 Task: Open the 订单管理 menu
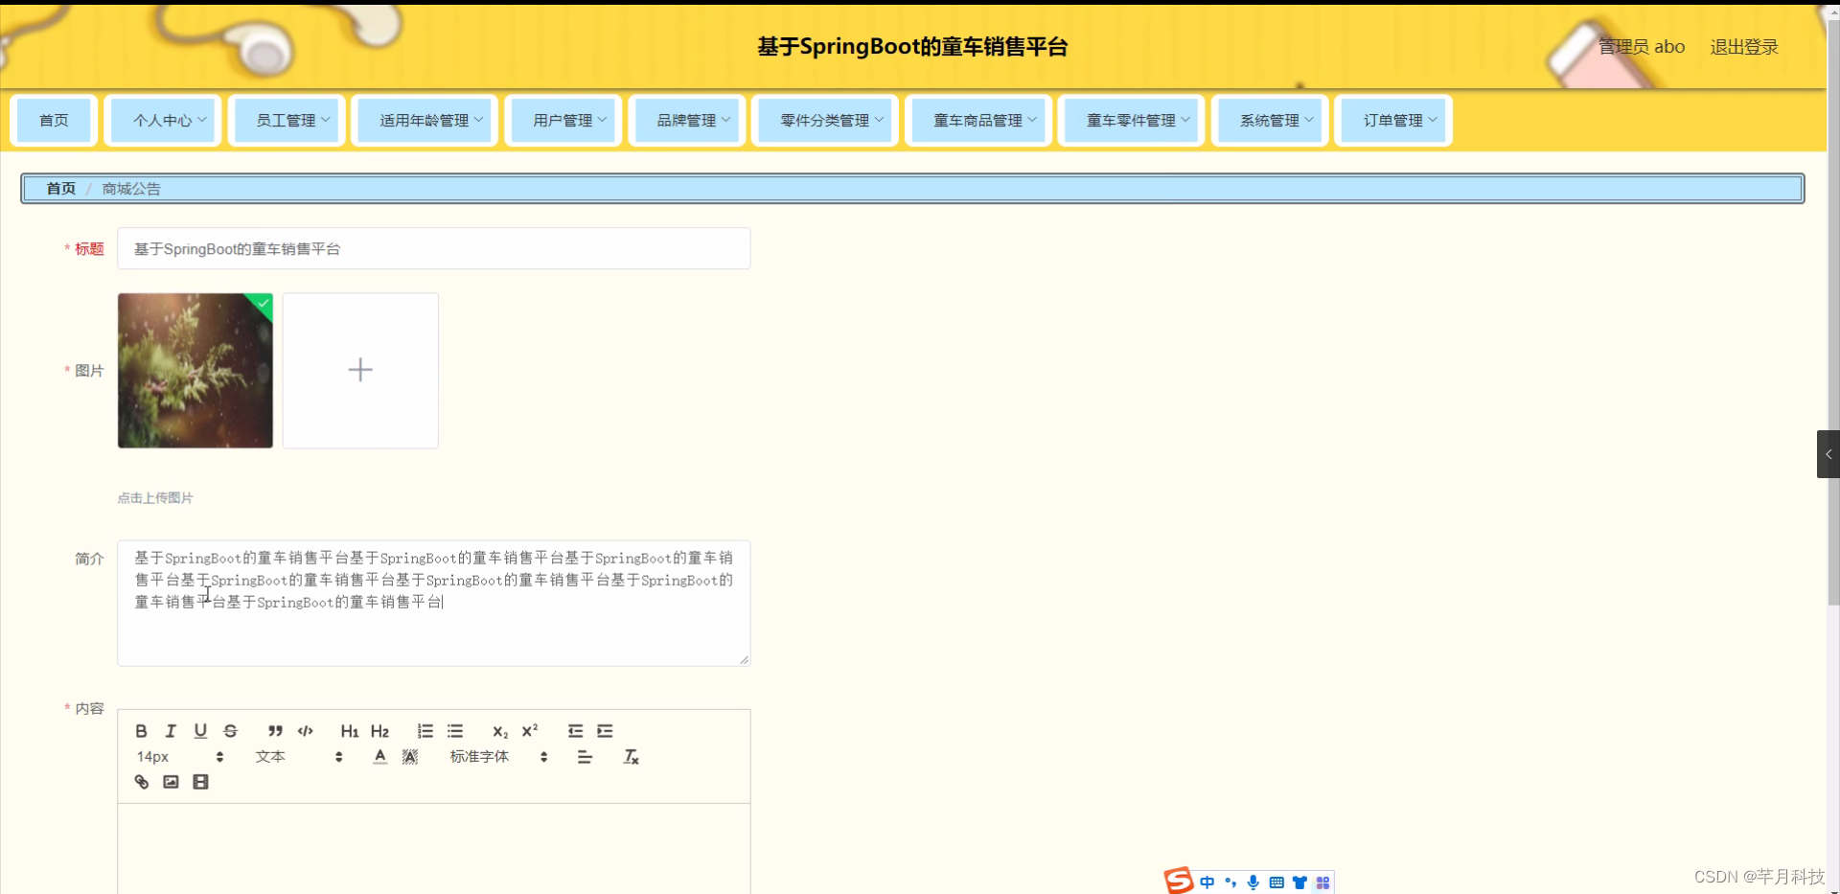1393,121
